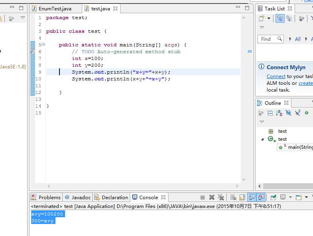Click the Remove Launch icon in the Console
The image size is (313, 236).
pos(212,198)
